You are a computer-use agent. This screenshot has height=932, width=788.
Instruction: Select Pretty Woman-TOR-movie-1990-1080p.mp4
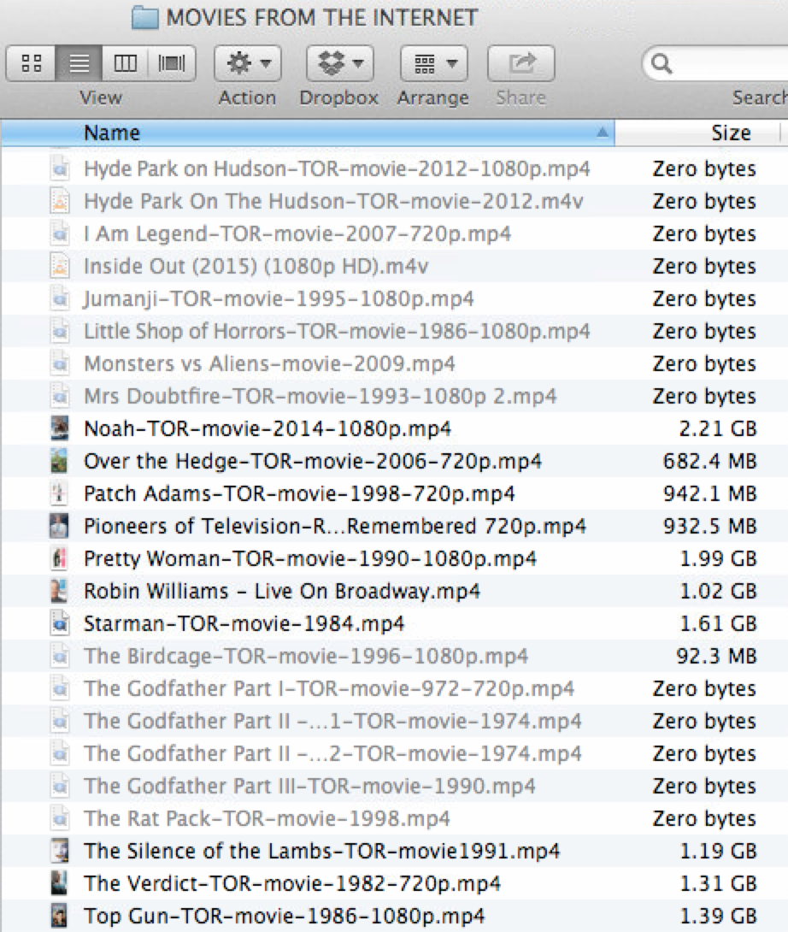point(310,558)
